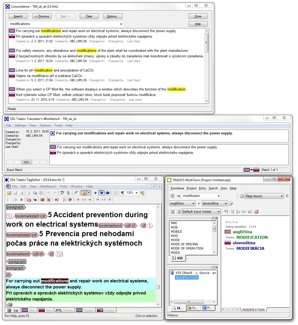The height and width of the screenshot is (325, 298).
Task: Open a file in TagEditor toolbar
Action: click(x=9, y=193)
